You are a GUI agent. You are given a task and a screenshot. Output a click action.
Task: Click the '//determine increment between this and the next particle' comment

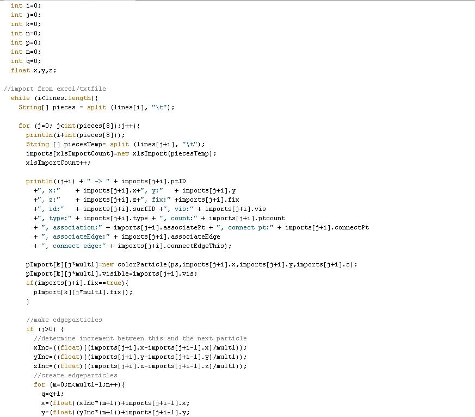(x=140, y=338)
